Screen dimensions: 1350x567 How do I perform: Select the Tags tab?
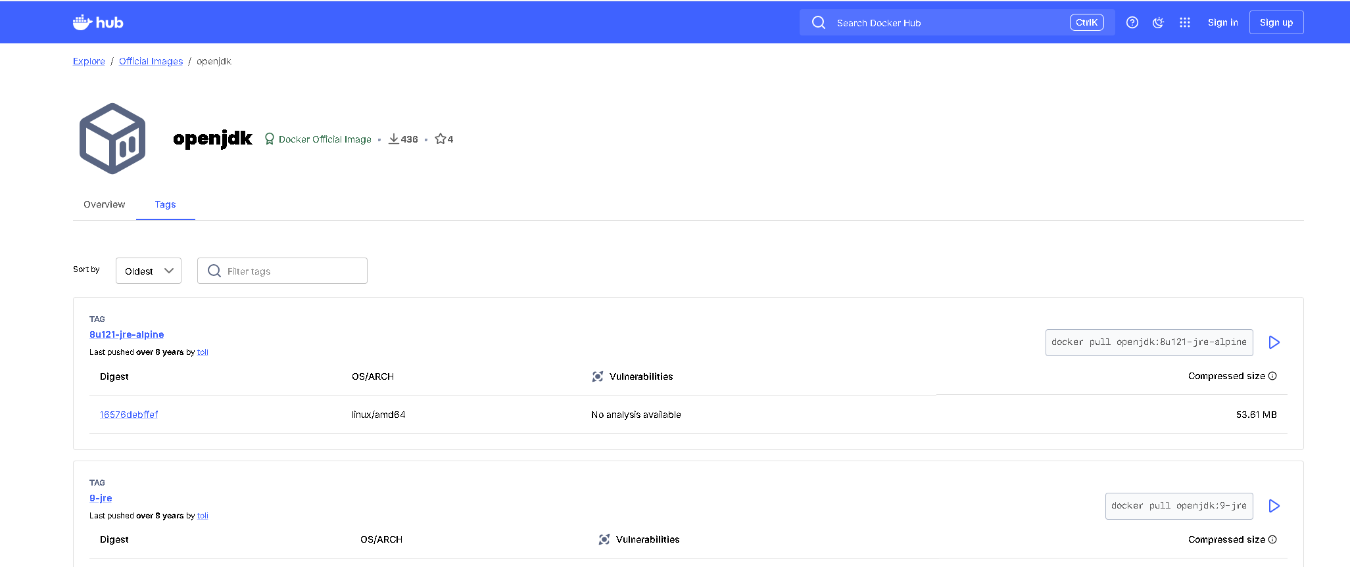(x=166, y=204)
